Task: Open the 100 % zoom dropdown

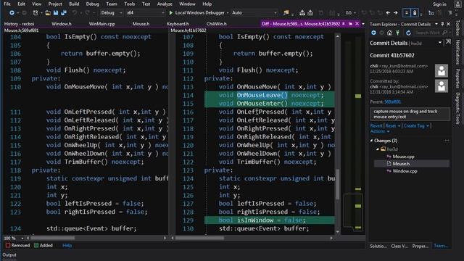Action: pos(22,238)
